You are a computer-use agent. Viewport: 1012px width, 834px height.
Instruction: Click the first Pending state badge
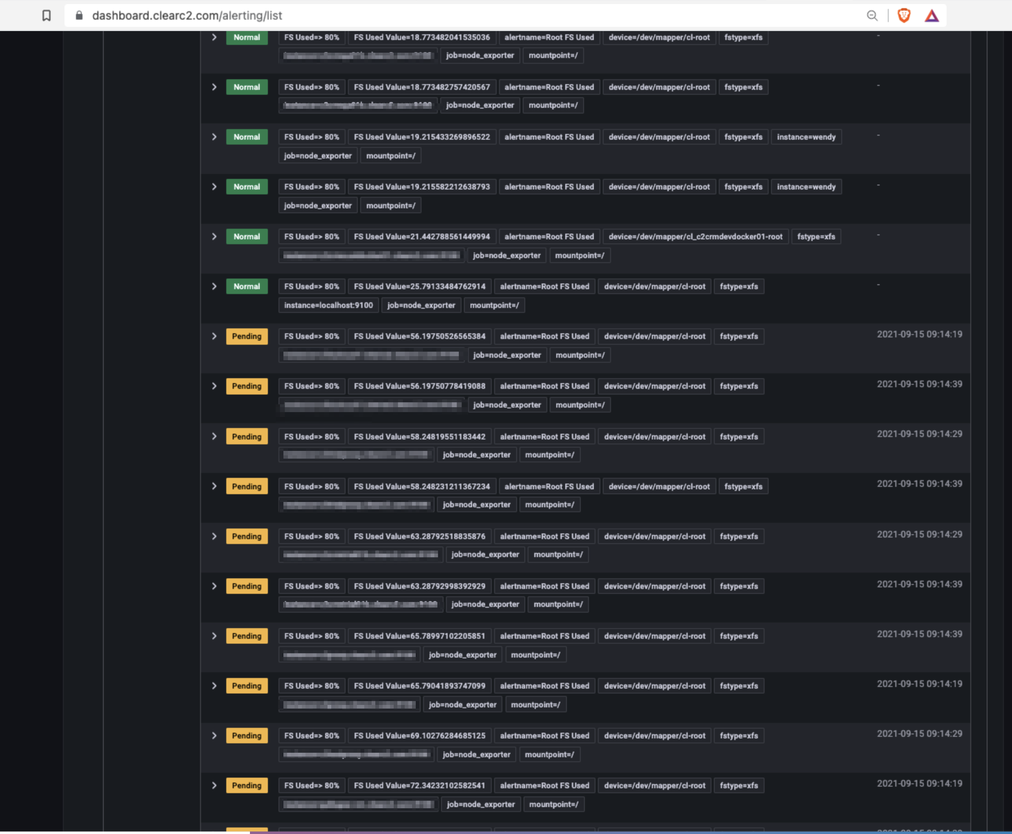246,336
